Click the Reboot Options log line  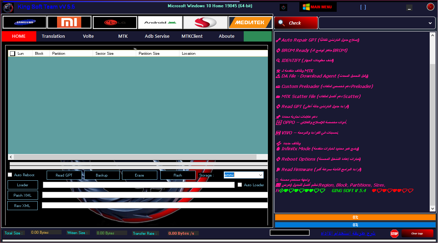(319, 159)
